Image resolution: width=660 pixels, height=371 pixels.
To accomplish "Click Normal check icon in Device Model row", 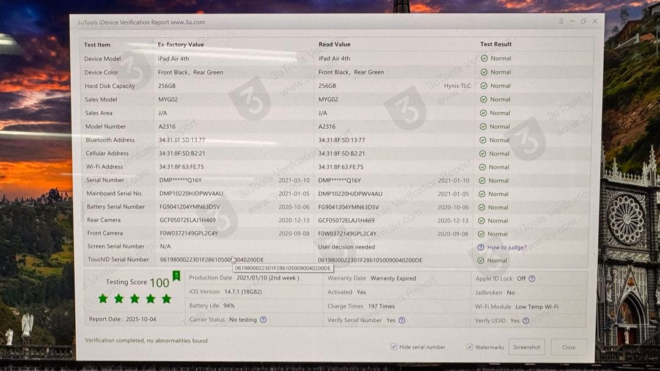I will pyautogui.click(x=484, y=59).
